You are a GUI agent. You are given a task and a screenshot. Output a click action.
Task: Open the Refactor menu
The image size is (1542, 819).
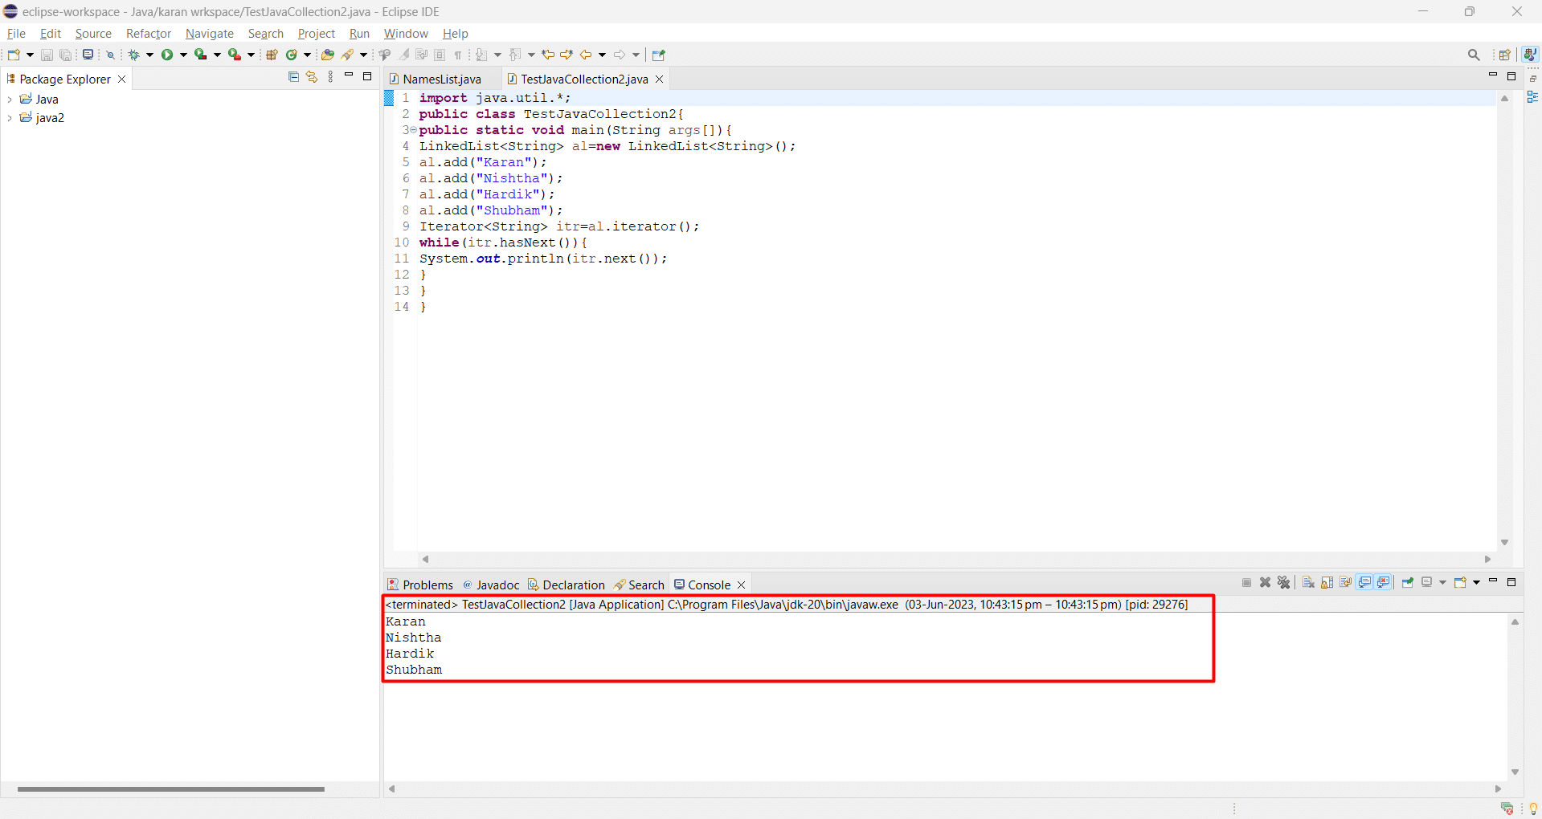149,34
